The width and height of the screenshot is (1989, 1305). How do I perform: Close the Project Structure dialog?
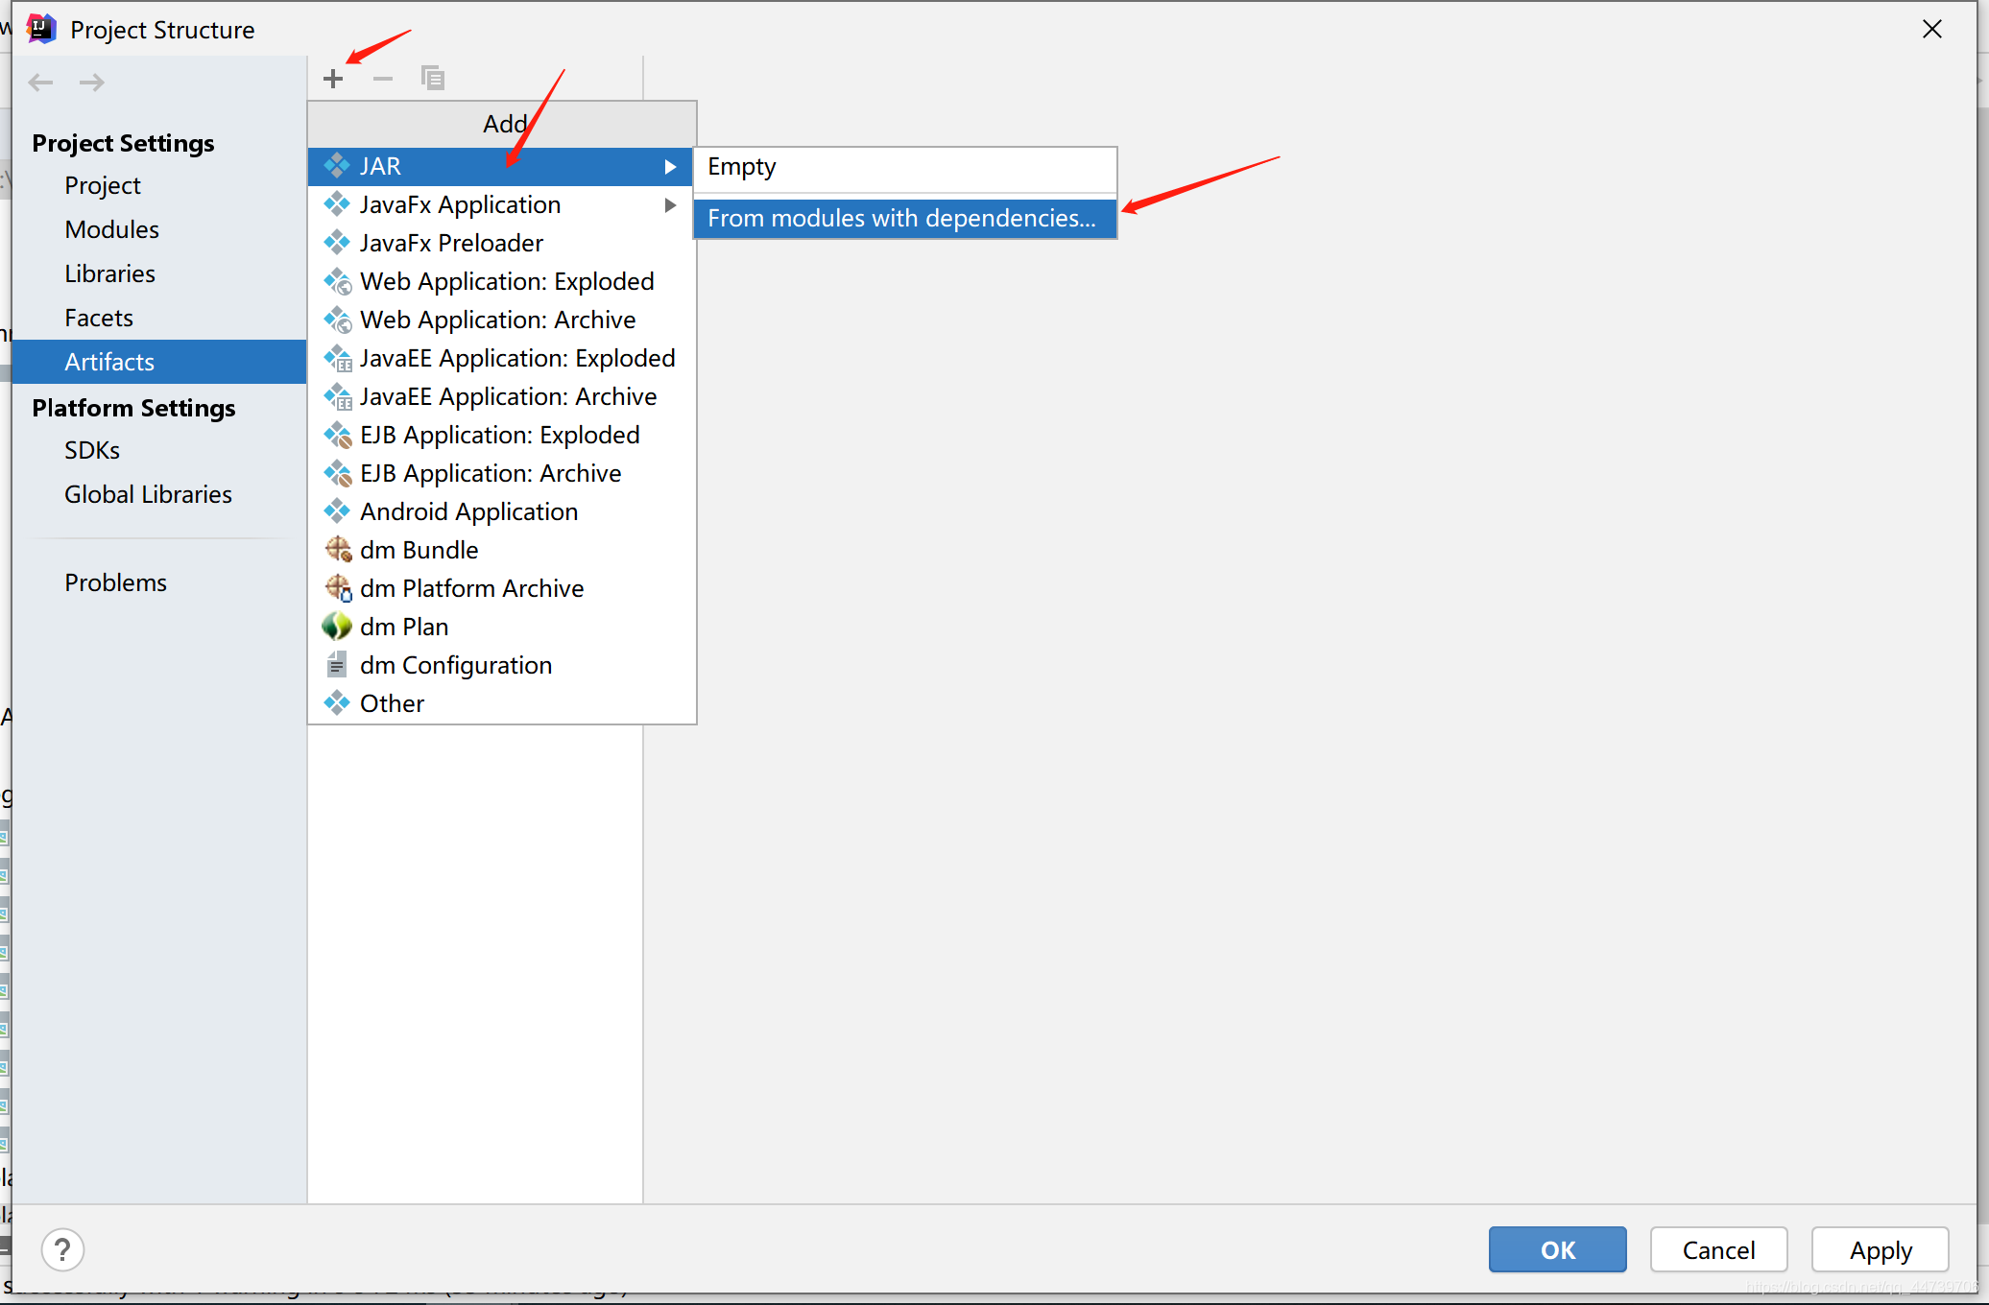tap(1932, 30)
